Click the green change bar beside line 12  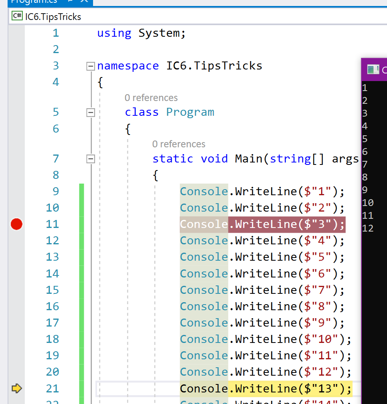point(81,241)
